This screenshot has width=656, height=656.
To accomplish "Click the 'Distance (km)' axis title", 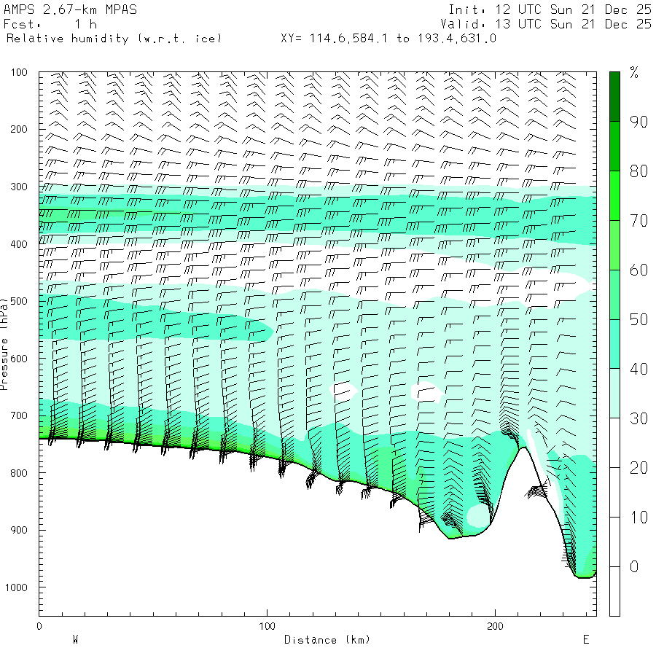I will [x=327, y=640].
